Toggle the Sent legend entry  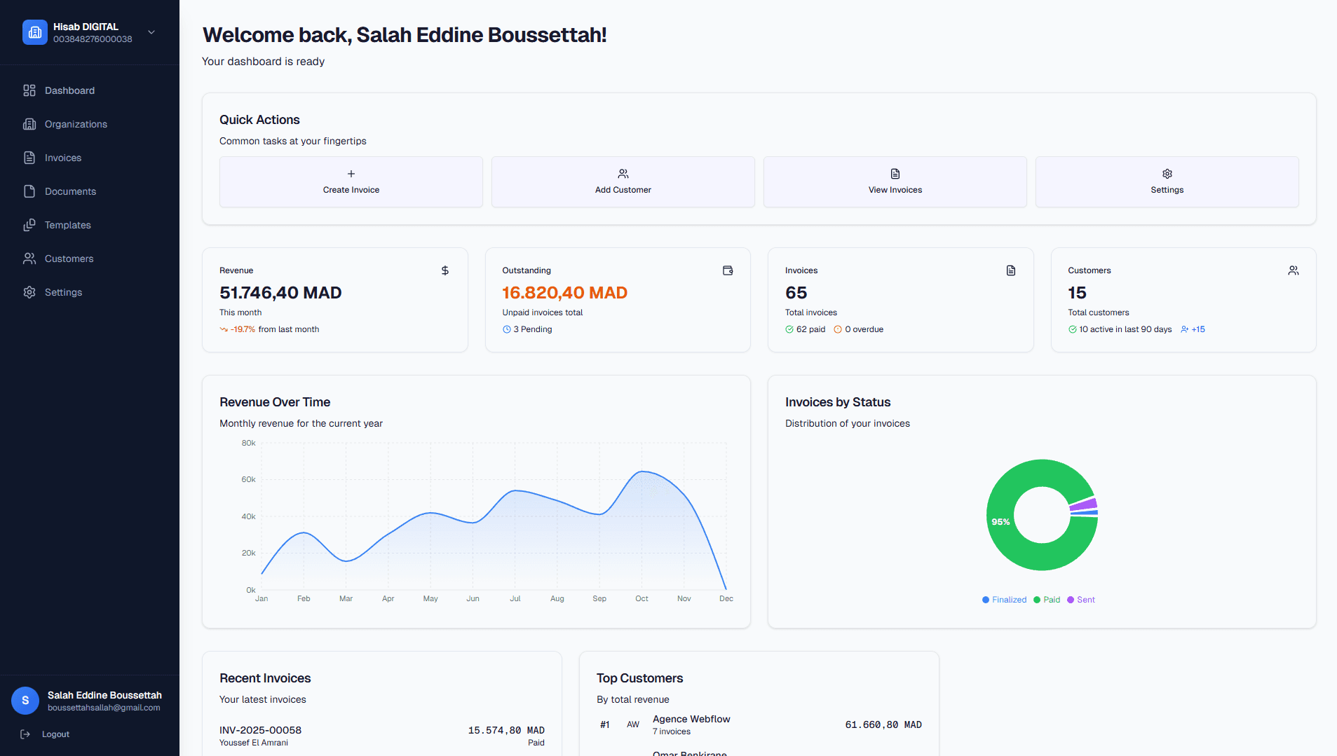(1081, 600)
